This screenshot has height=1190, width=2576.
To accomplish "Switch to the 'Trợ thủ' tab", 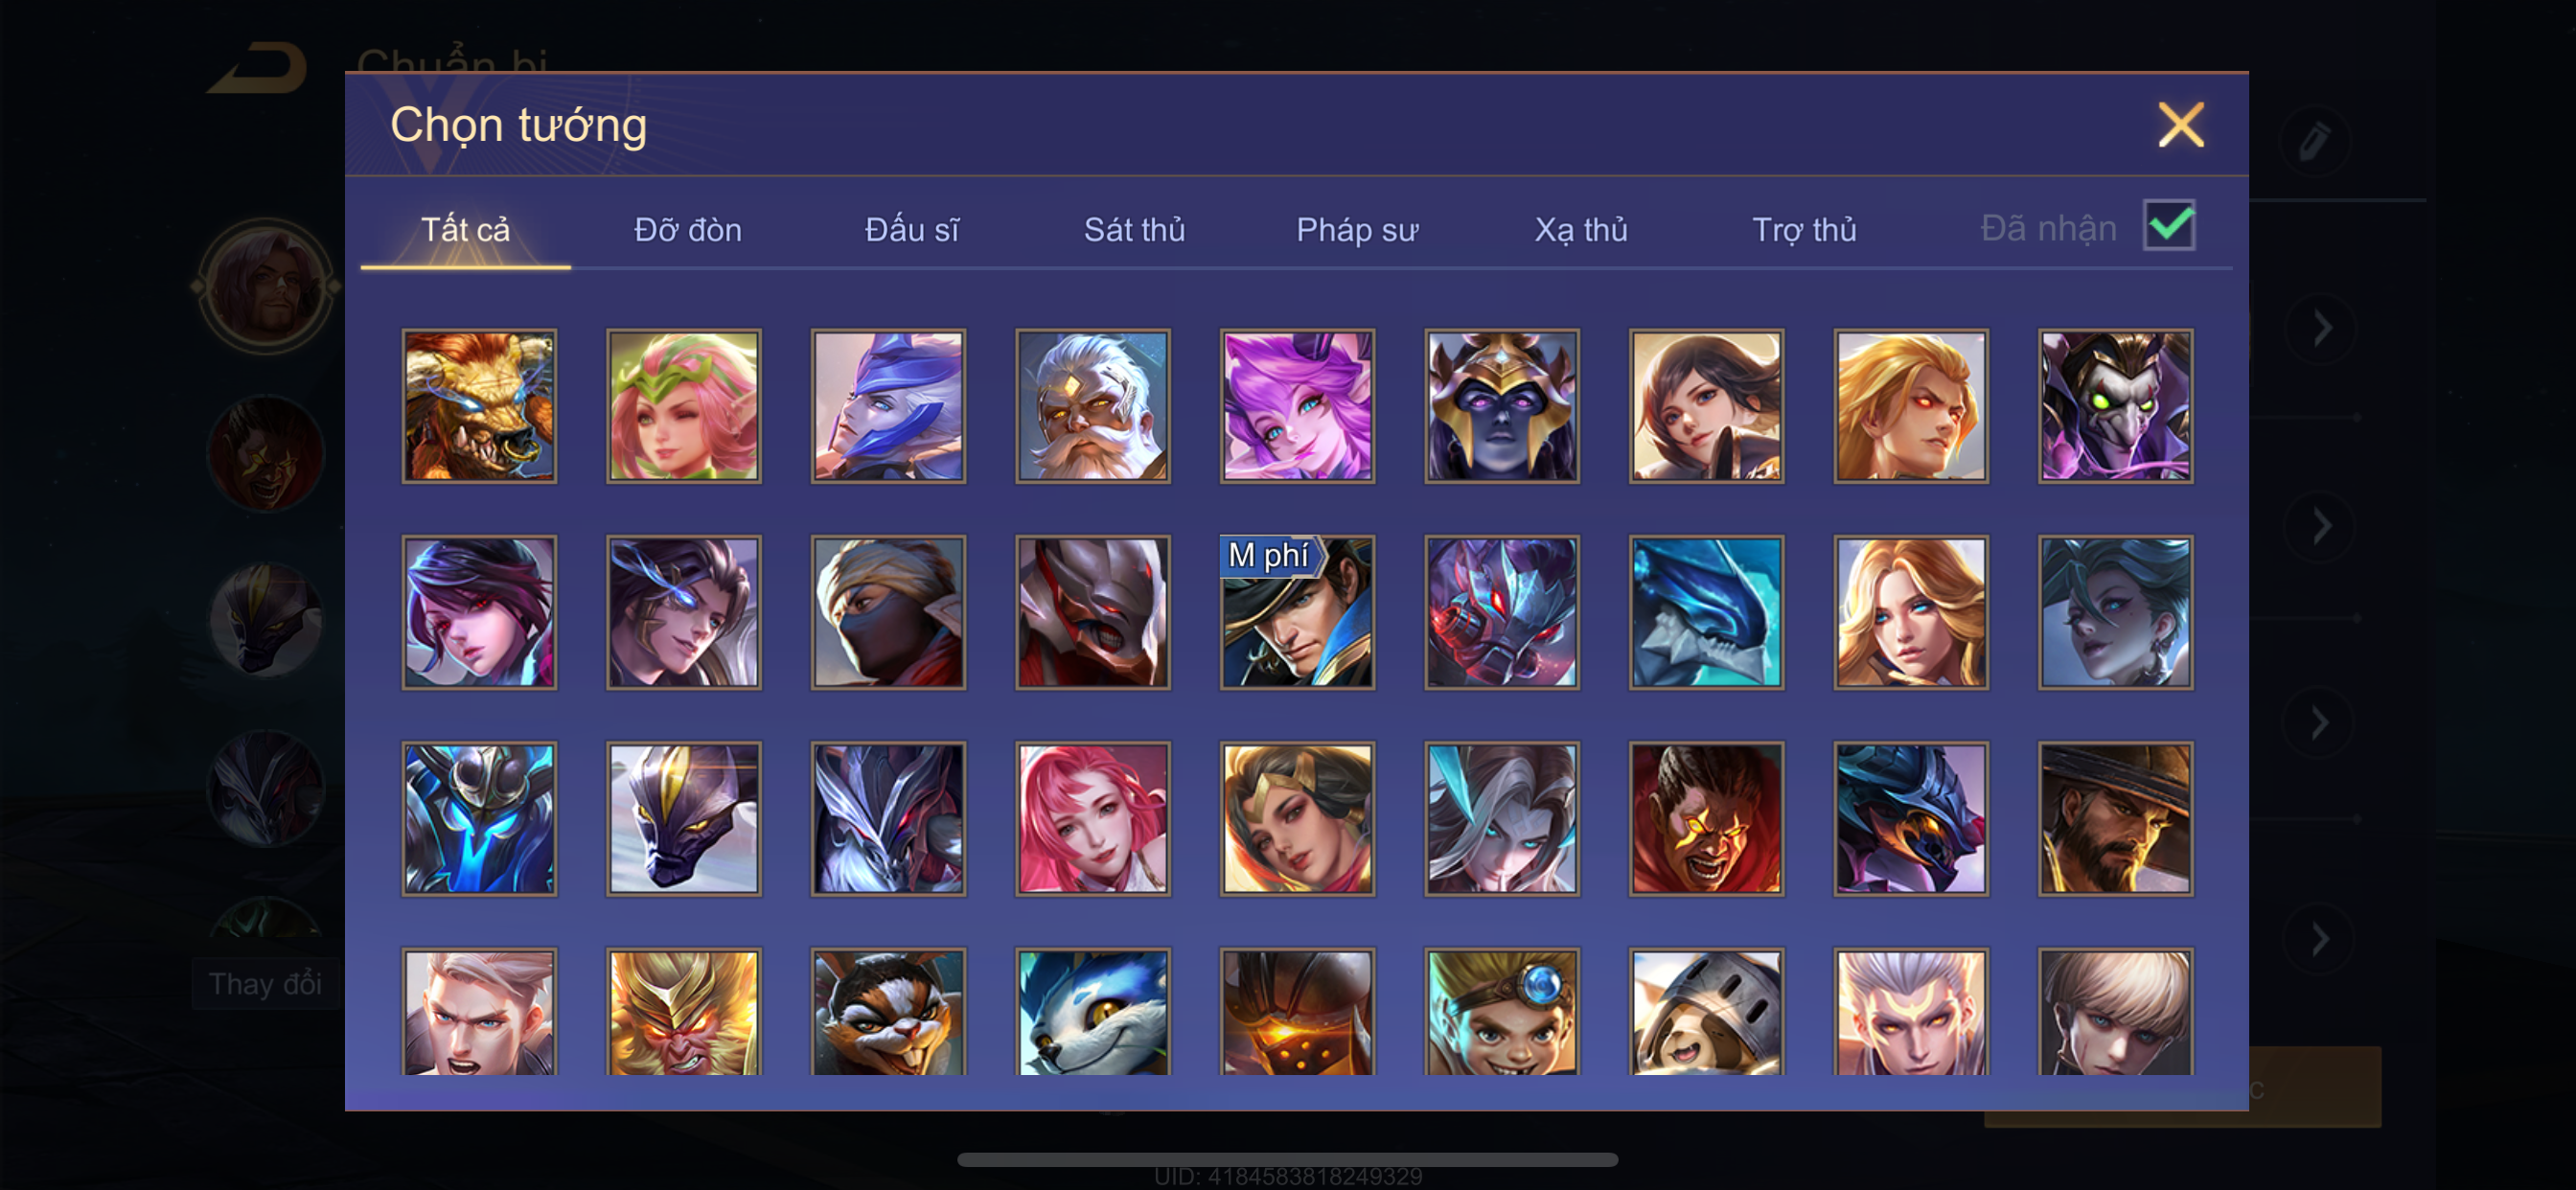I will [1804, 230].
